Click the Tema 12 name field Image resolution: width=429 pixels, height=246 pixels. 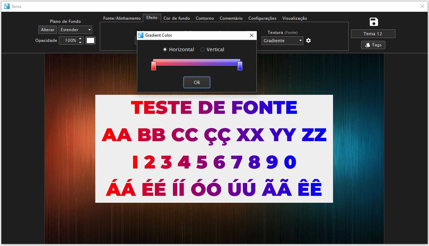373,34
